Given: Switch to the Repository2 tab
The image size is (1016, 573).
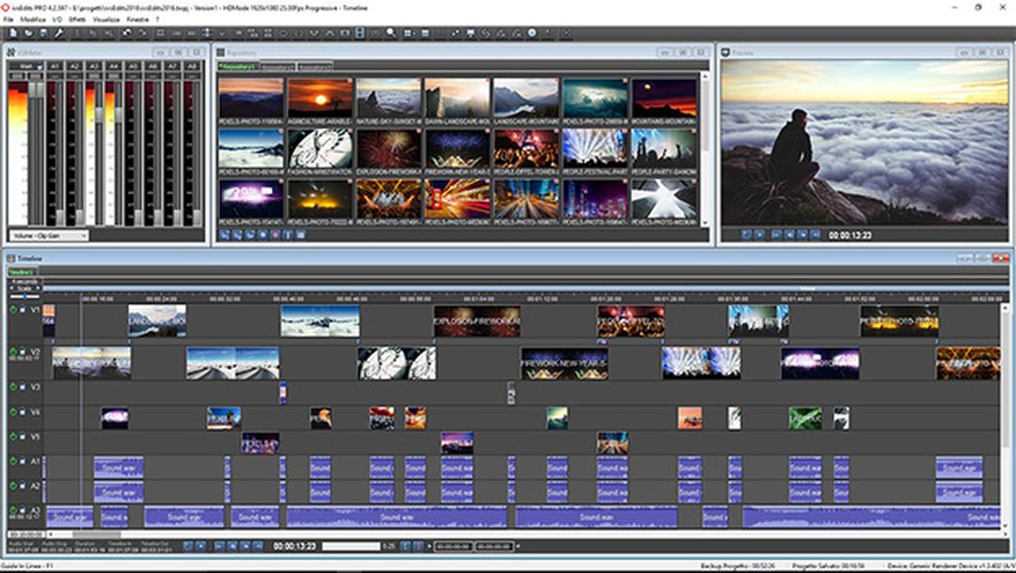Looking at the screenshot, I should [276, 66].
